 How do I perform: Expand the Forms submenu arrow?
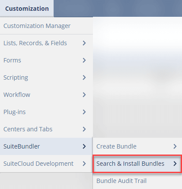click(84, 60)
